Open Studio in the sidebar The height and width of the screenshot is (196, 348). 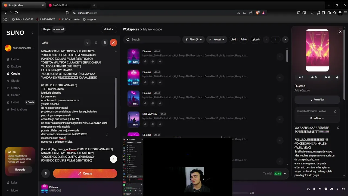click(13, 81)
